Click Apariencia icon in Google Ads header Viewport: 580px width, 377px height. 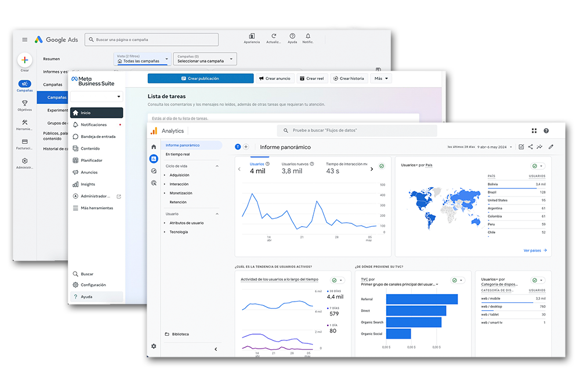click(252, 36)
